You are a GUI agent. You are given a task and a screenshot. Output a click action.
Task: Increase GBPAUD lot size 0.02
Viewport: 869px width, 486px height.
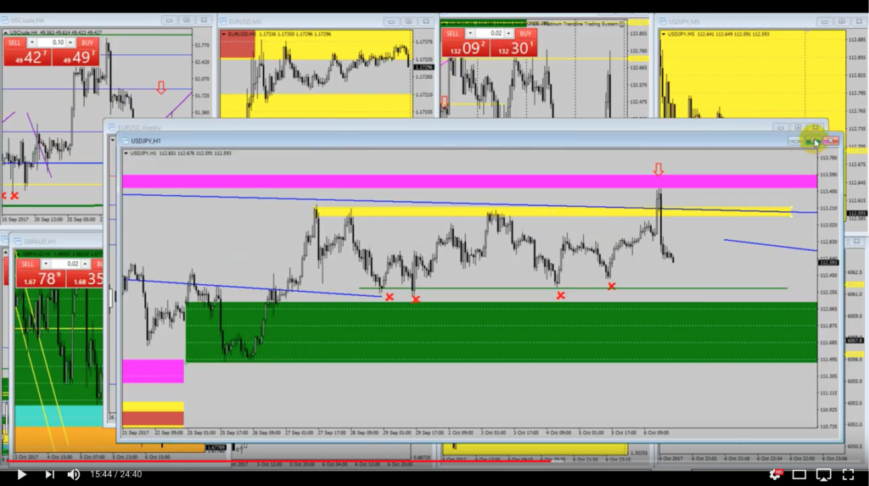(85, 265)
